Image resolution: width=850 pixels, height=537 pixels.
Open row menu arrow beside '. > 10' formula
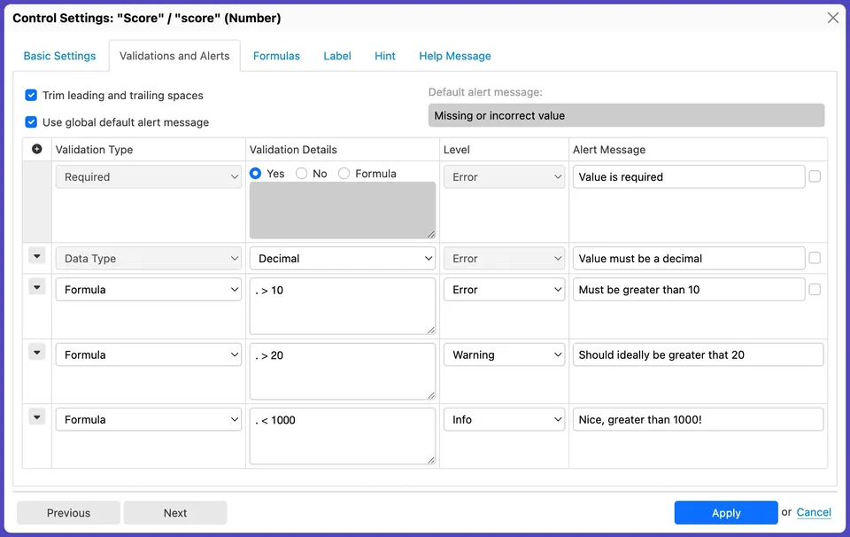point(36,288)
